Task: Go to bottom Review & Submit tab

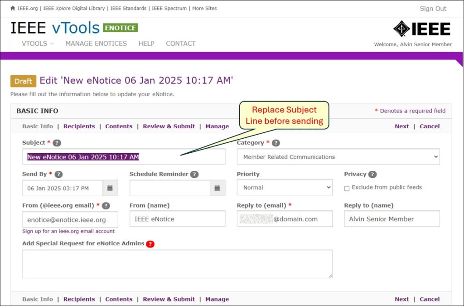Action: click(169, 299)
